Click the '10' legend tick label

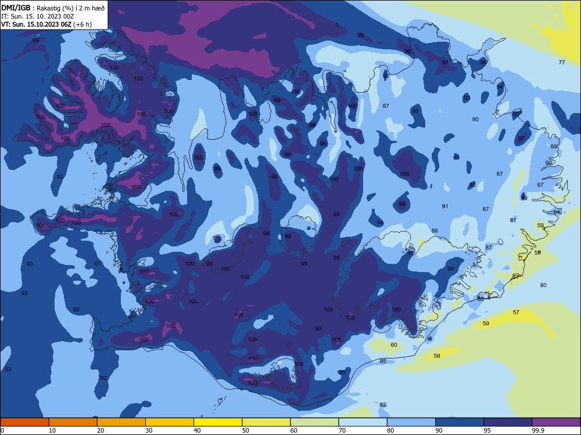(52, 430)
